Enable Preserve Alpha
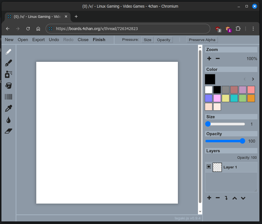Image resolution: width=262 pixels, height=224 pixels. 202,40
